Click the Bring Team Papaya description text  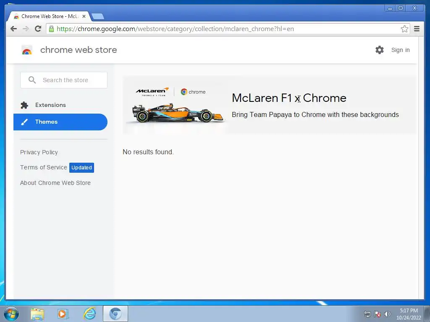click(x=315, y=114)
